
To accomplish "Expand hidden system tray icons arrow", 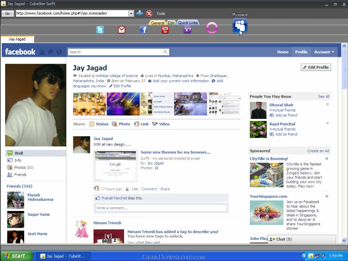I will (x=304, y=256).
